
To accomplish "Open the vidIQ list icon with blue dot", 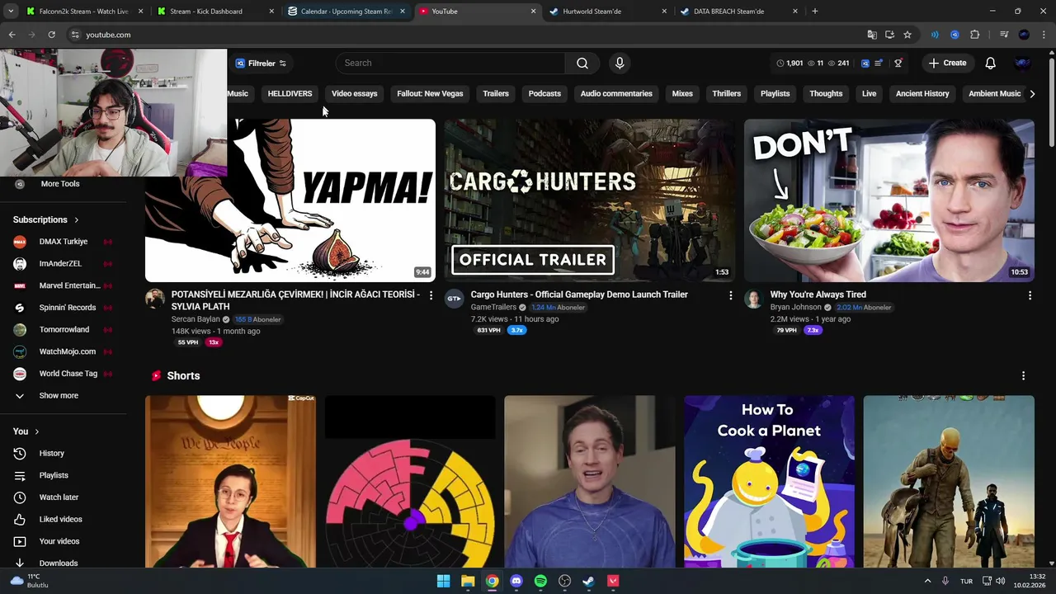I will tap(879, 64).
